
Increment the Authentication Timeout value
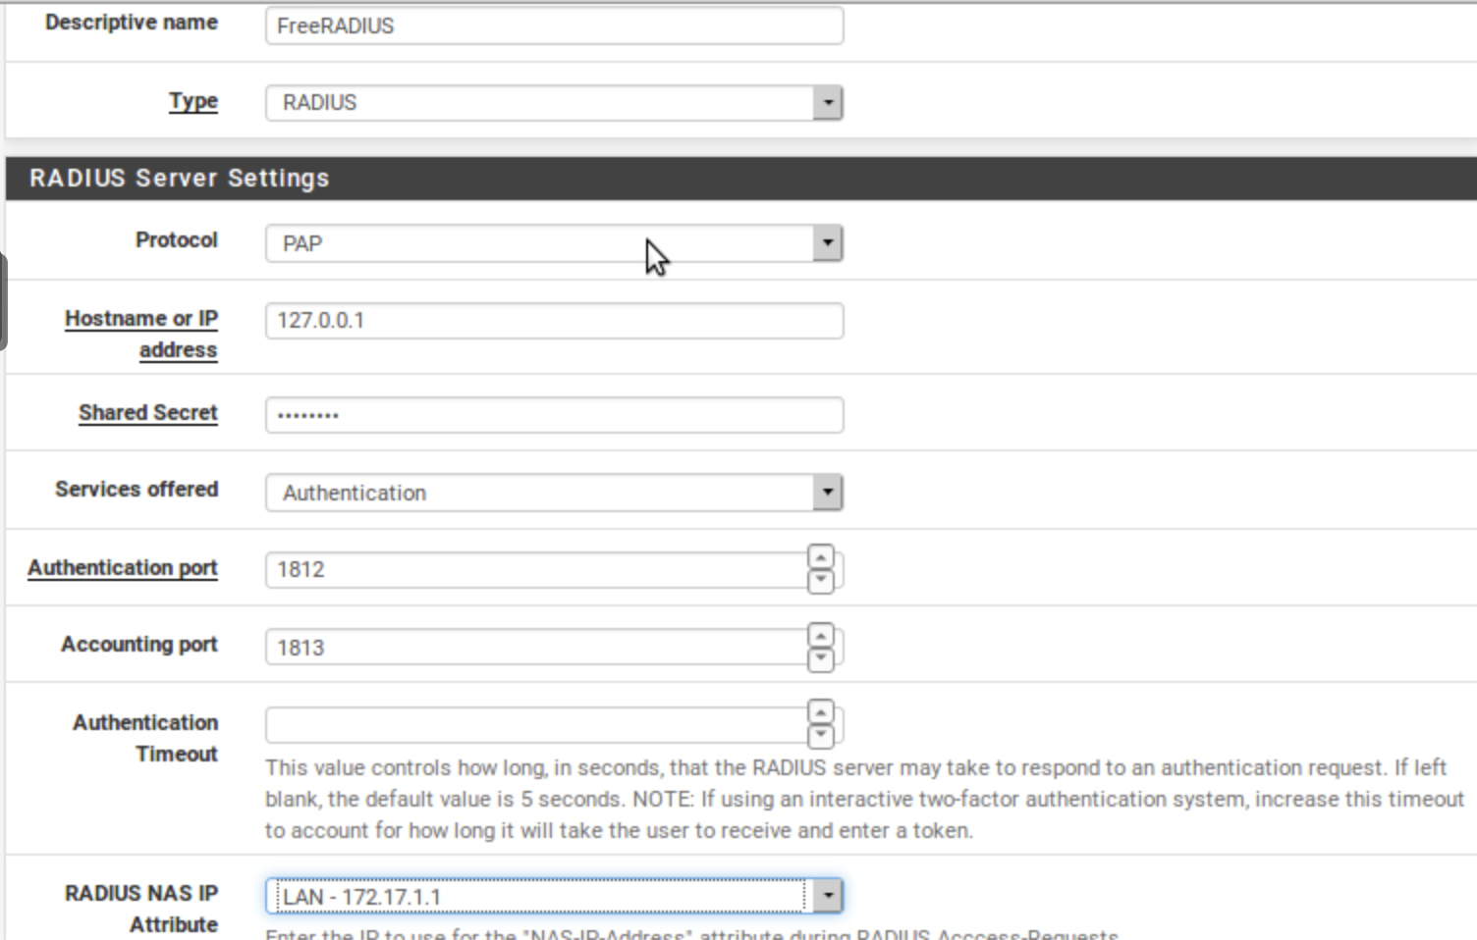click(821, 713)
